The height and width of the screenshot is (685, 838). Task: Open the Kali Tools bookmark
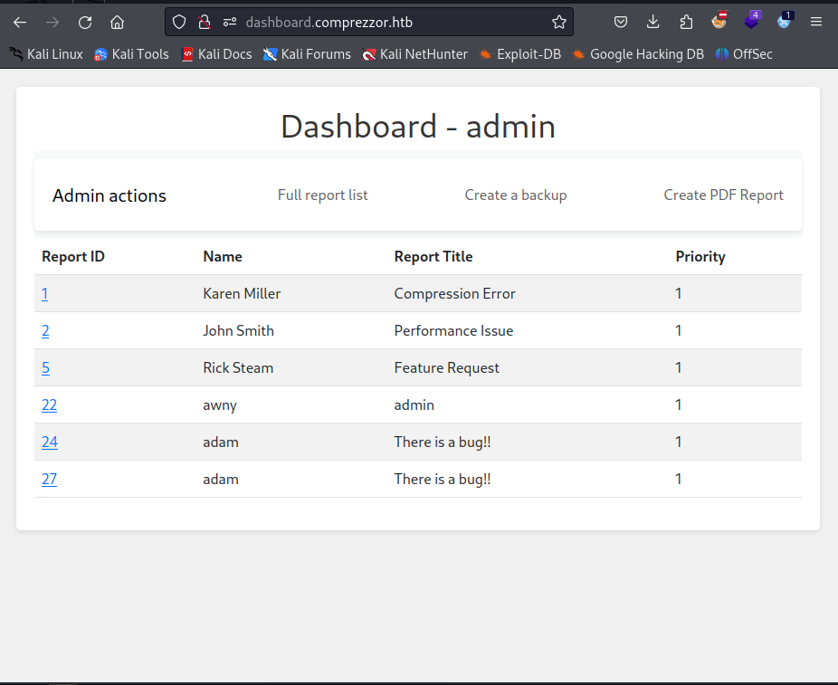131,54
